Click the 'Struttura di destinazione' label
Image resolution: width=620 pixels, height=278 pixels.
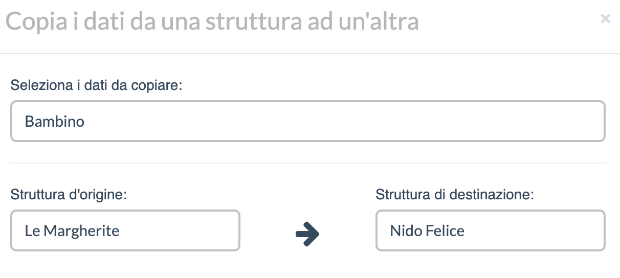click(455, 195)
